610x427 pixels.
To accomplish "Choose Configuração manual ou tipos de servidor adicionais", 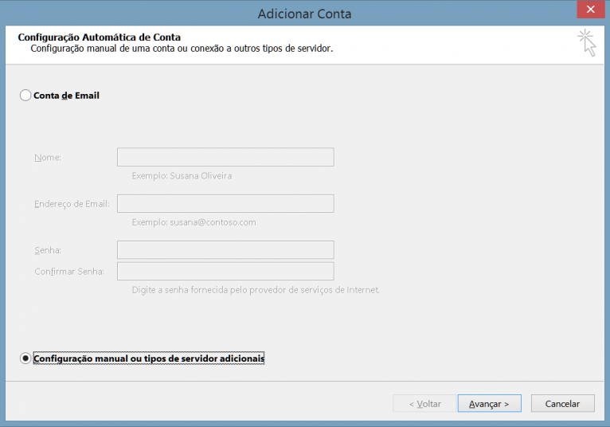I will pos(25,358).
